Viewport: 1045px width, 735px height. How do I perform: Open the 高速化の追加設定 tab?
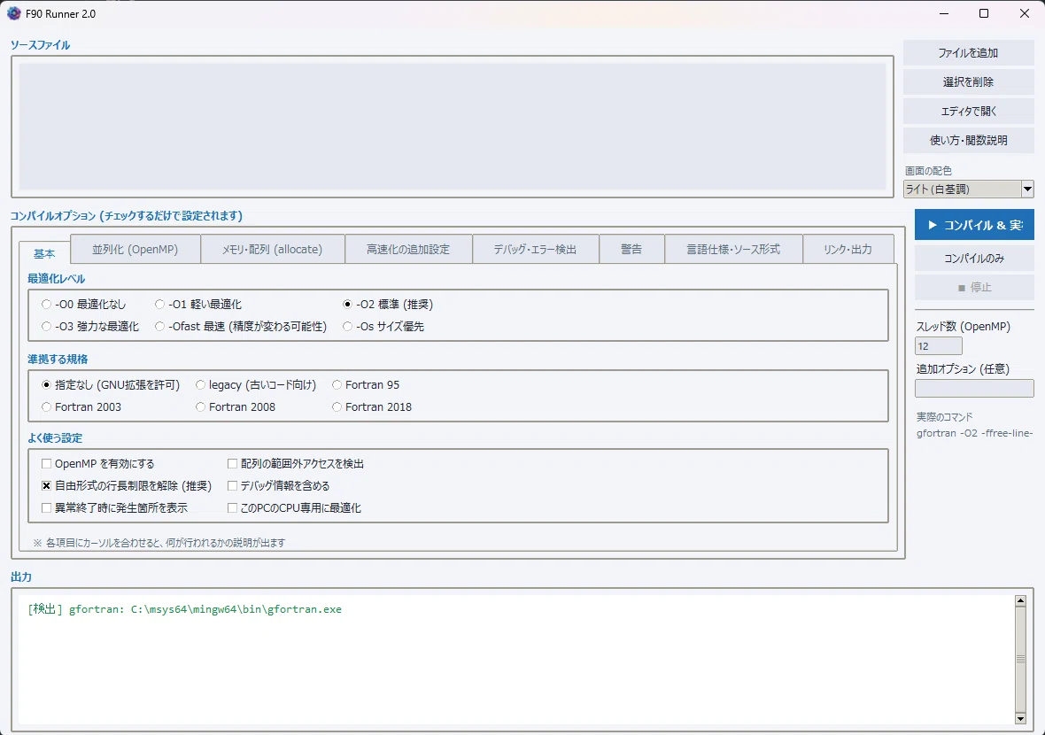408,249
